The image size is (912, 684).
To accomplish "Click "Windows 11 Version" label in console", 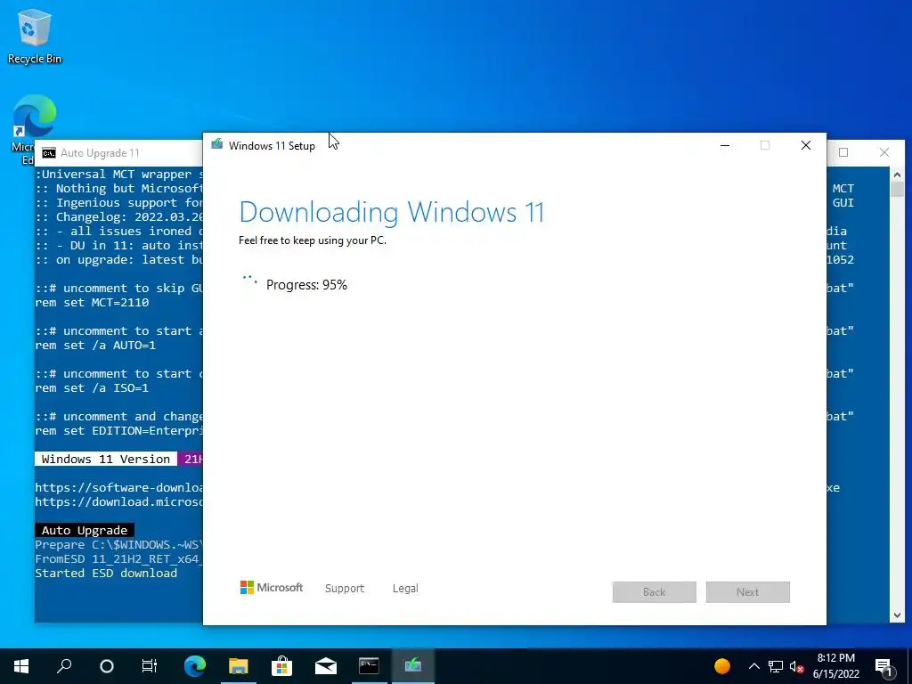I will pyautogui.click(x=106, y=459).
